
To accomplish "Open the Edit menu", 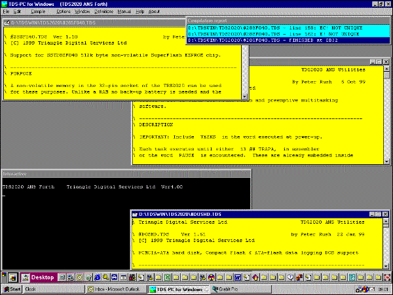I will pyautogui.click(x=17, y=12).
